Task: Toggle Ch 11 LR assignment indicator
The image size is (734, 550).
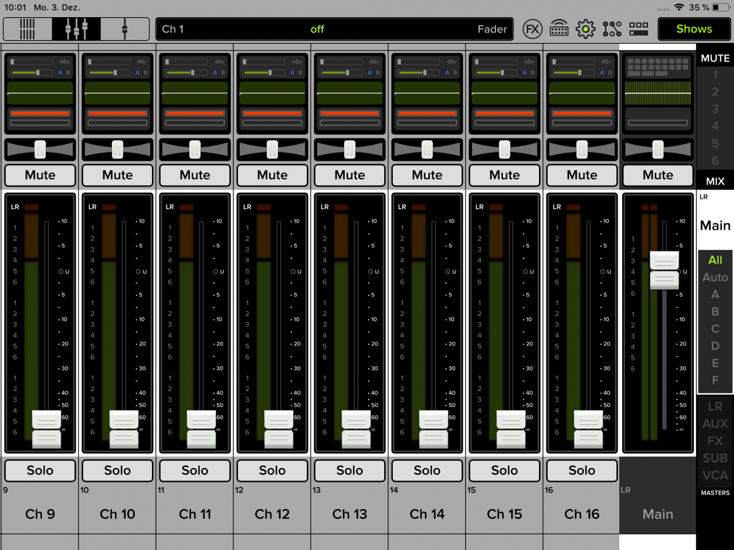Action: point(170,207)
